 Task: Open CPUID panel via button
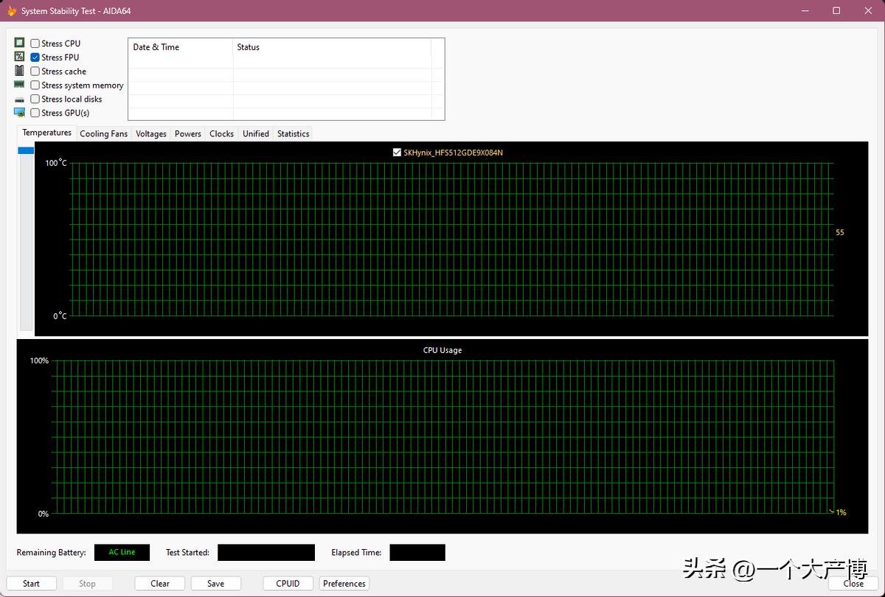288,583
